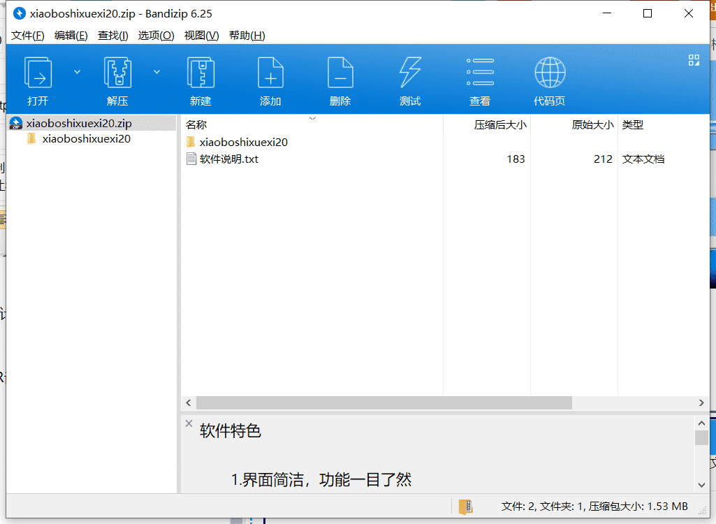Screen dimensions: 716x524
Task: Click the Codepage (代码页) globe icon
Action: tap(550, 72)
